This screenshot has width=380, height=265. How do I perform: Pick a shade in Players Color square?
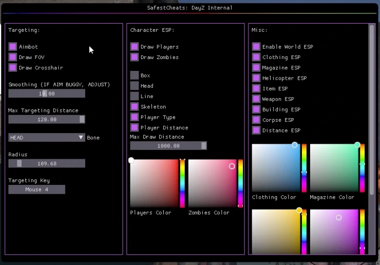pyautogui.click(x=155, y=183)
